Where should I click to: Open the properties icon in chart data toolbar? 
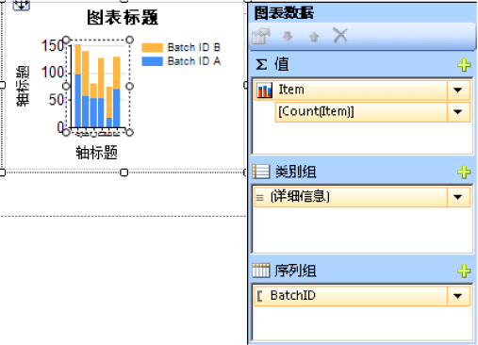pyautogui.click(x=261, y=36)
